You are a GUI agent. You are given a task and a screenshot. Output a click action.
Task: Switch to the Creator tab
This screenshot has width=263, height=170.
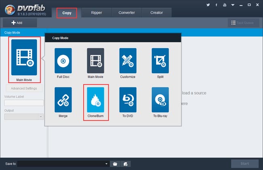coord(157,13)
